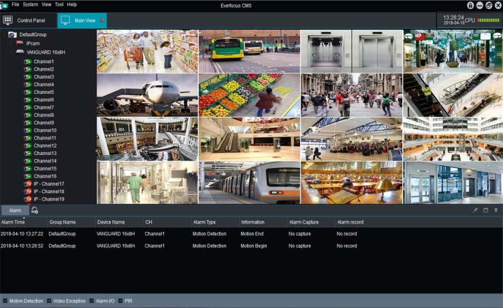Click the Channel6 camera icon
Image resolution: width=503 pixels, height=308 pixels.
click(x=28, y=100)
